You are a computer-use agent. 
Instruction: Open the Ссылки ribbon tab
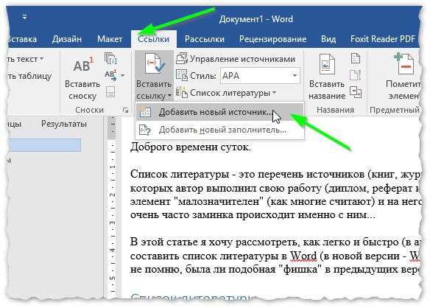[x=153, y=39]
